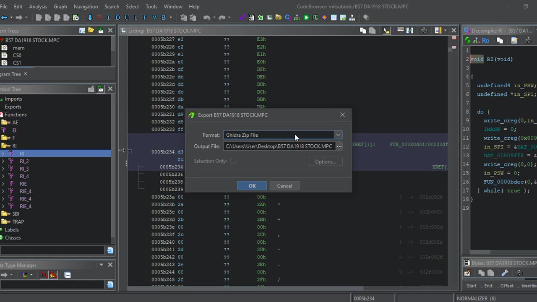This screenshot has width=537, height=302.
Task: Click the green play script icon
Action: pos(306,18)
